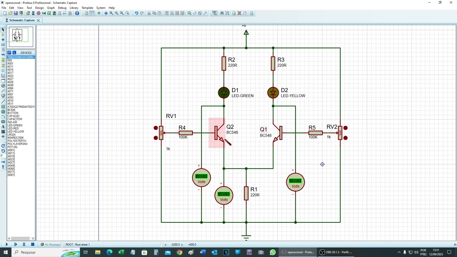The height and width of the screenshot is (257, 457).
Task: Open the L library manage button
Action: click(x=14, y=52)
